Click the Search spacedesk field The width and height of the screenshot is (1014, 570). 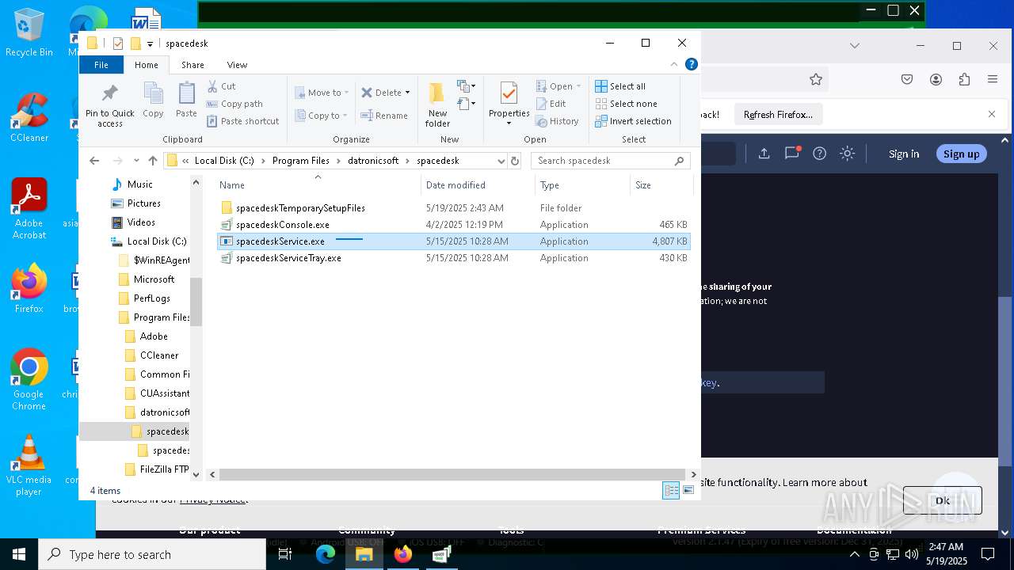pos(610,161)
